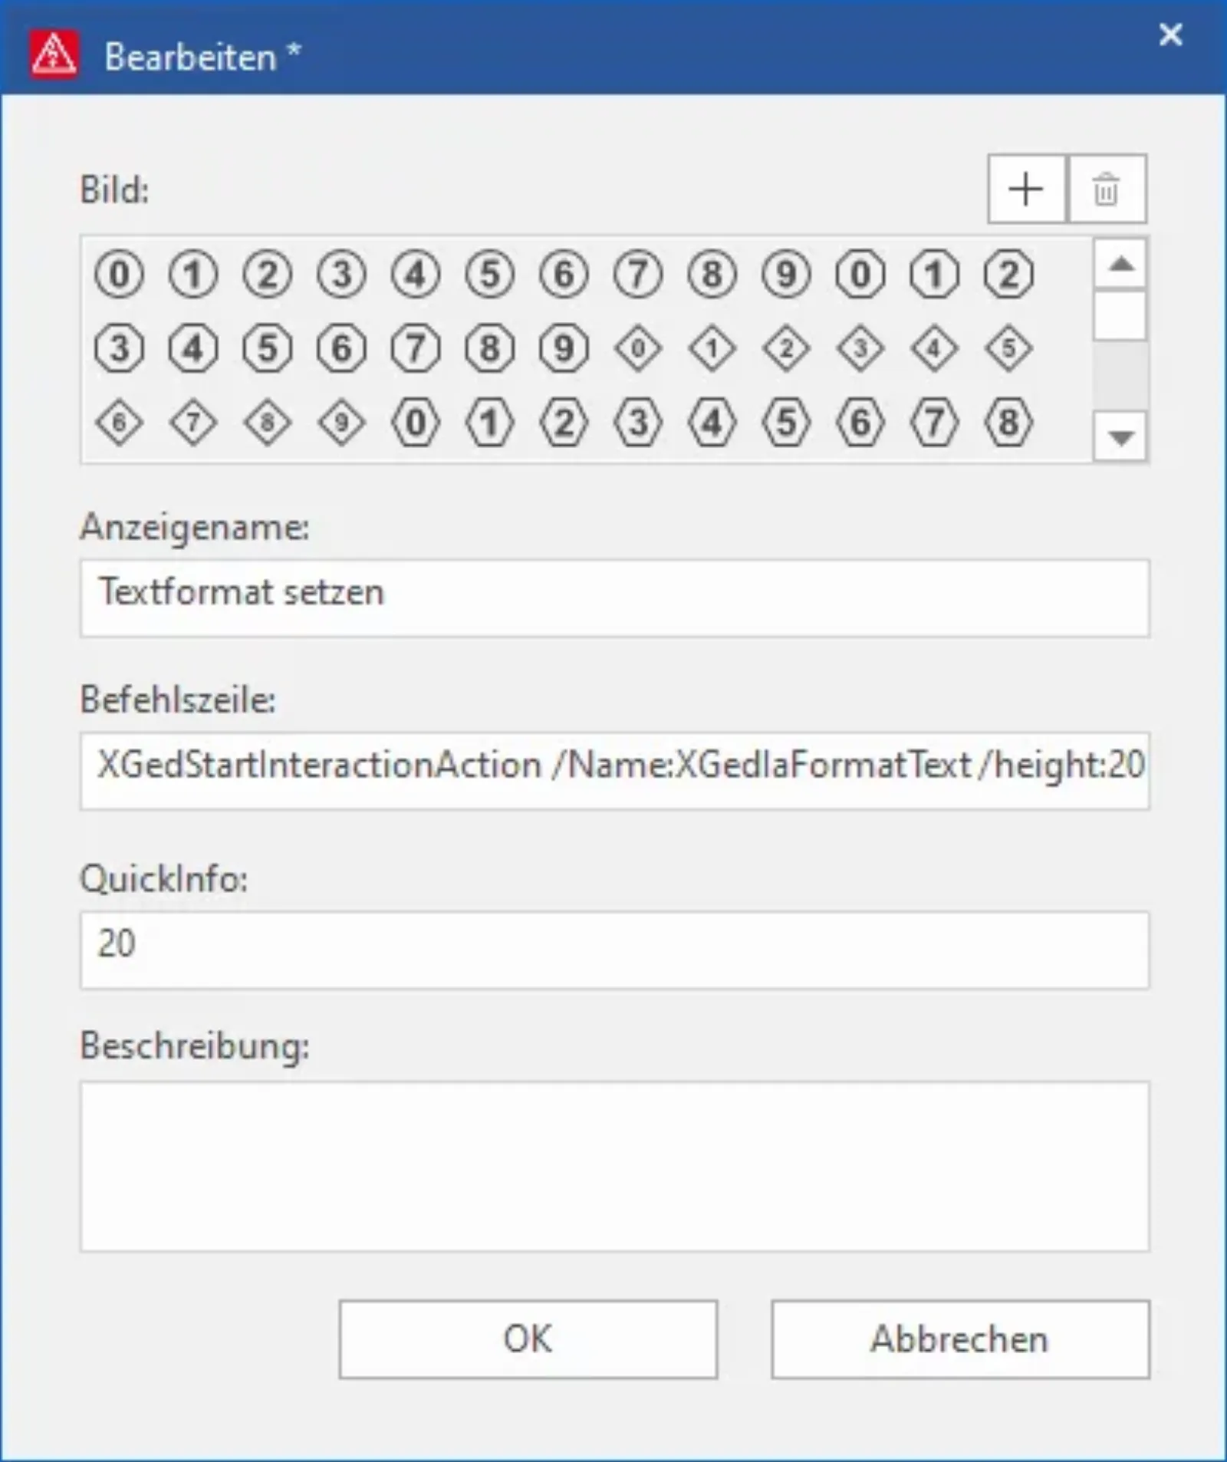Click the QuickInfo field containing 20
Viewport: 1227px width, 1462px height.
[x=614, y=950]
